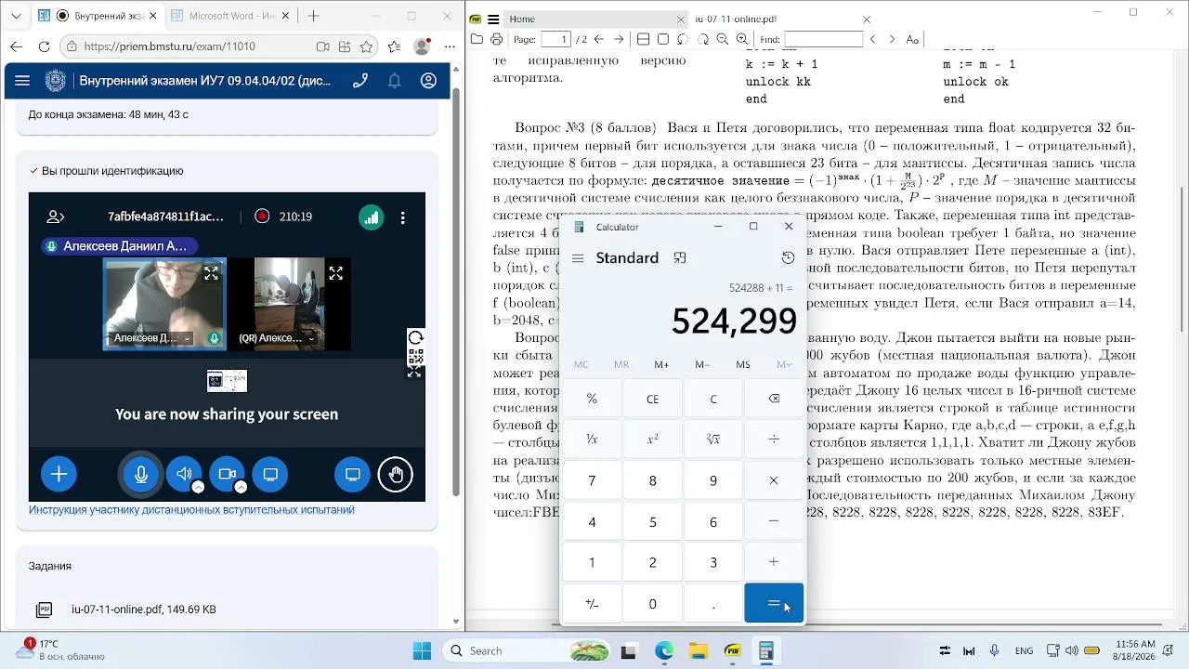The height and width of the screenshot is (669, 1189).
Task: Zoom in on PDF viewer
Action: click(741, 39)
